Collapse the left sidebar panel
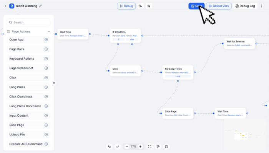This screenshot has height=153, width=269. pos(54,83)
